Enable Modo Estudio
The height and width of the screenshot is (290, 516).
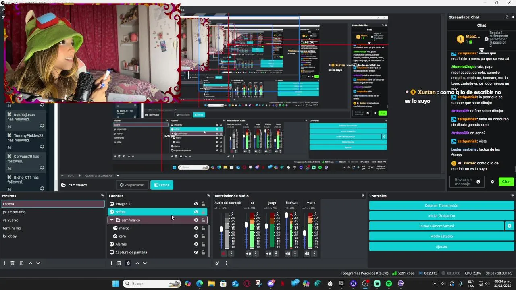click(x=441, y=236)
